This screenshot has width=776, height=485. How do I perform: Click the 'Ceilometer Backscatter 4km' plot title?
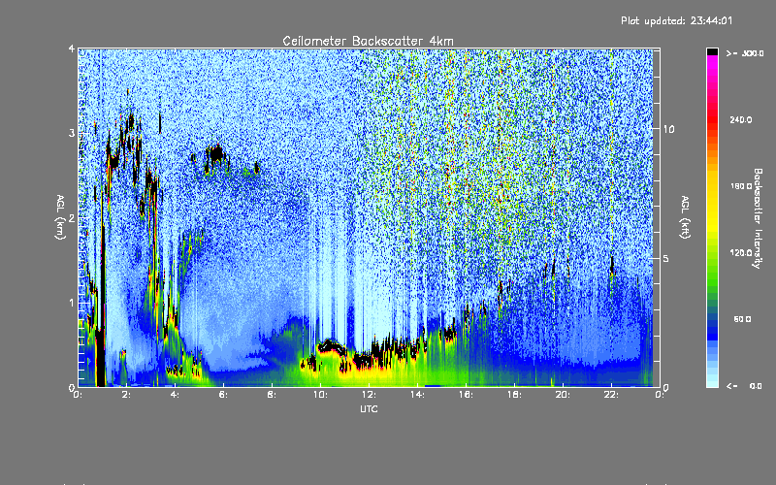[x=368, y=41]
